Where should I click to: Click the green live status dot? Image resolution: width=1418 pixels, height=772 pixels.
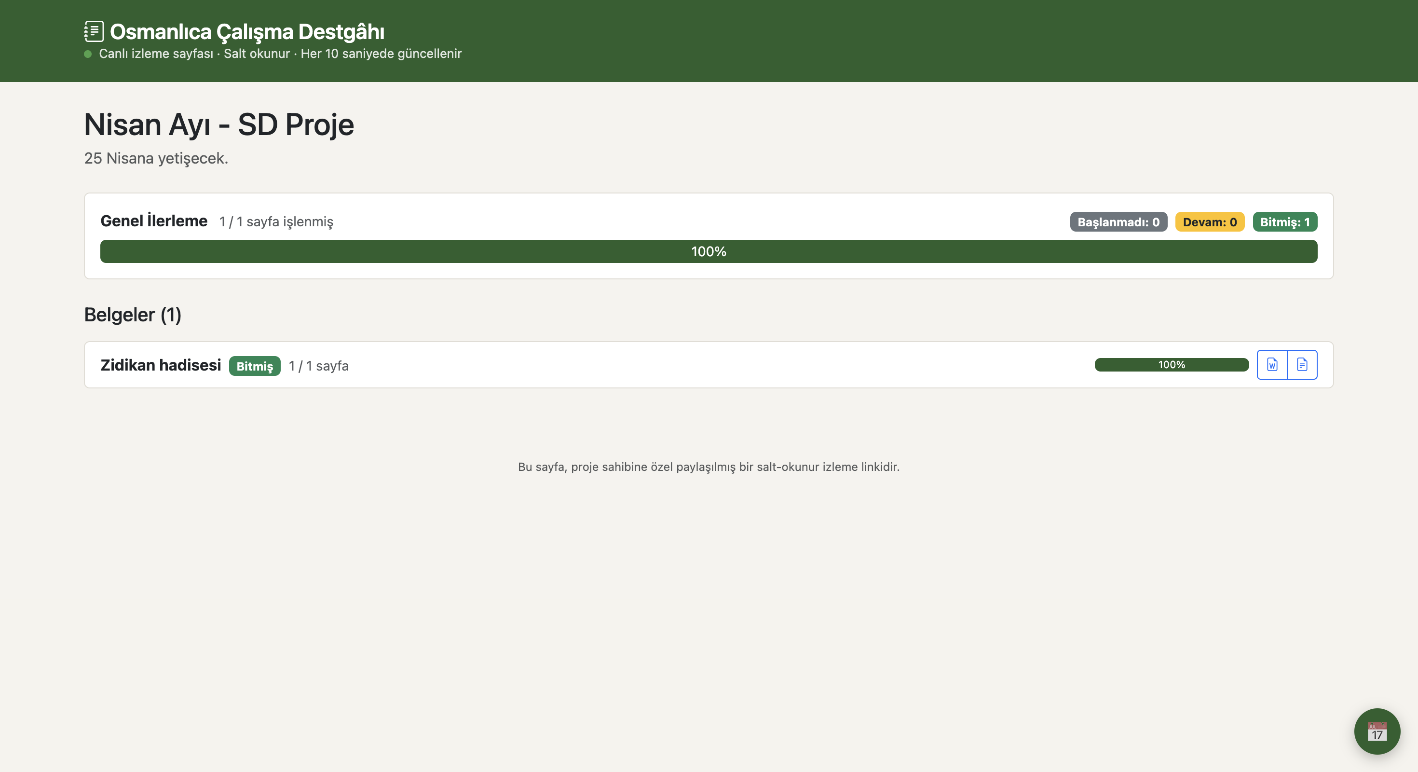(x=87, y=54)
